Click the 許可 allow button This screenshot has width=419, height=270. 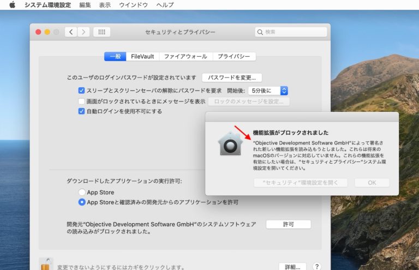pos(288,224)
